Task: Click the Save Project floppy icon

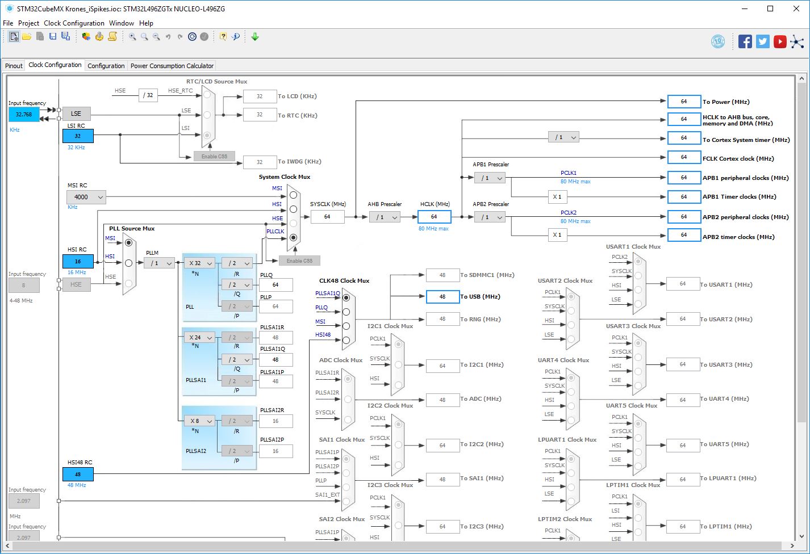Action: 53,36
